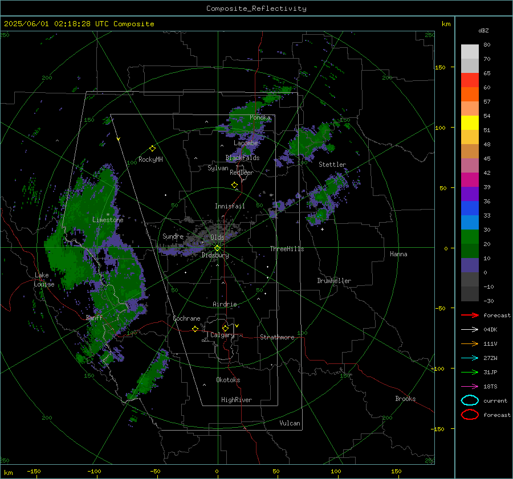Click the yellow radar-center diamond at Didsbury

point(217,248)
